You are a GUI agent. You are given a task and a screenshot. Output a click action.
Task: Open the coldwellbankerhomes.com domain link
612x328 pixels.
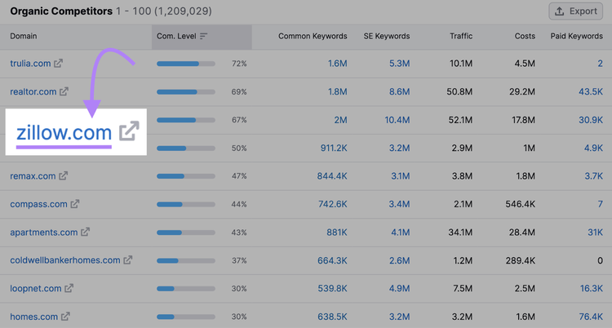(x=65, y=260)
